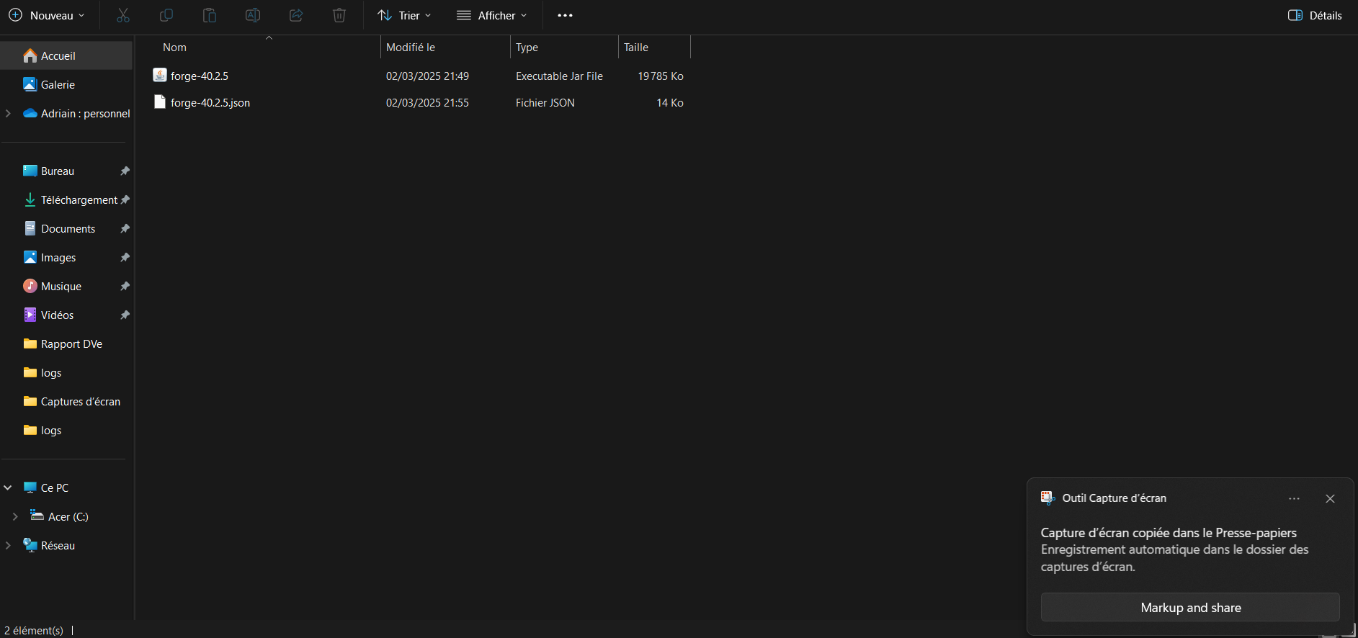This screenshot has width=1358, height=638.
Task: Click the pin icon next to Documents
Action: coord(125,228)
